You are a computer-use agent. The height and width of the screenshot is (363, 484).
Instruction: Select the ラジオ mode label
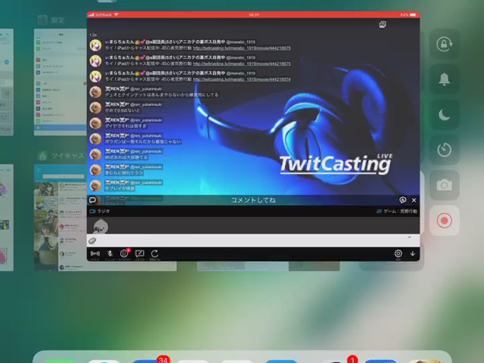pyautogui.click(x=104, y=211)
